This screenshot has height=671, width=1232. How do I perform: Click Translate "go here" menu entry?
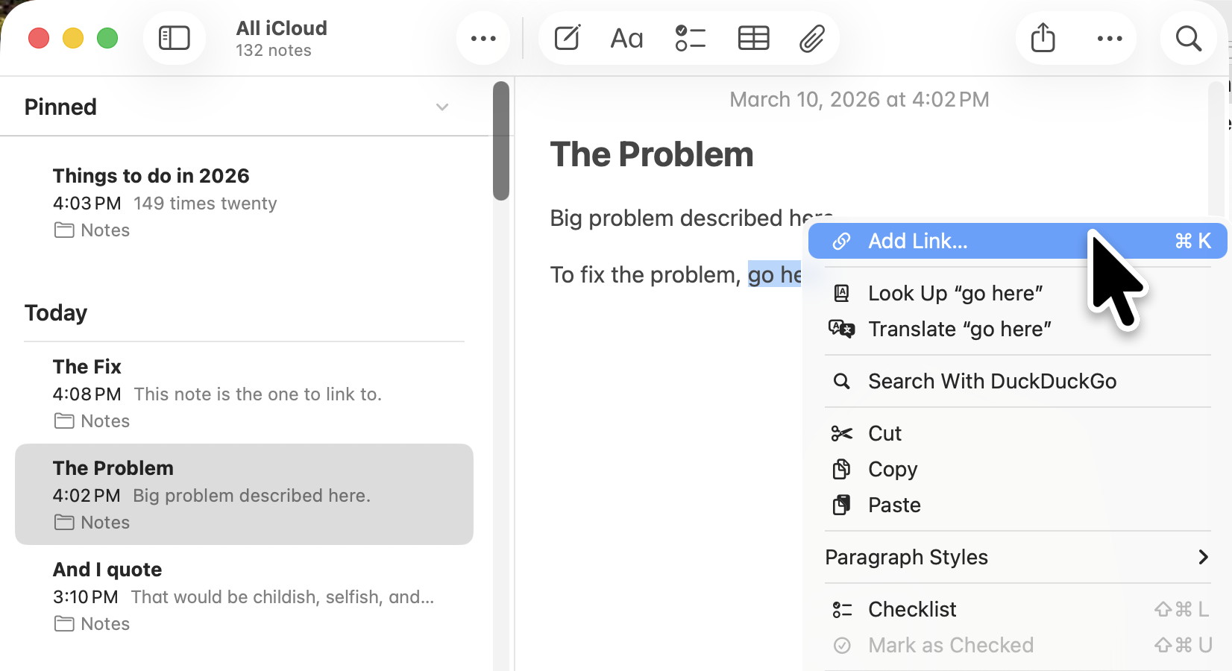click(x=959, y=329)
